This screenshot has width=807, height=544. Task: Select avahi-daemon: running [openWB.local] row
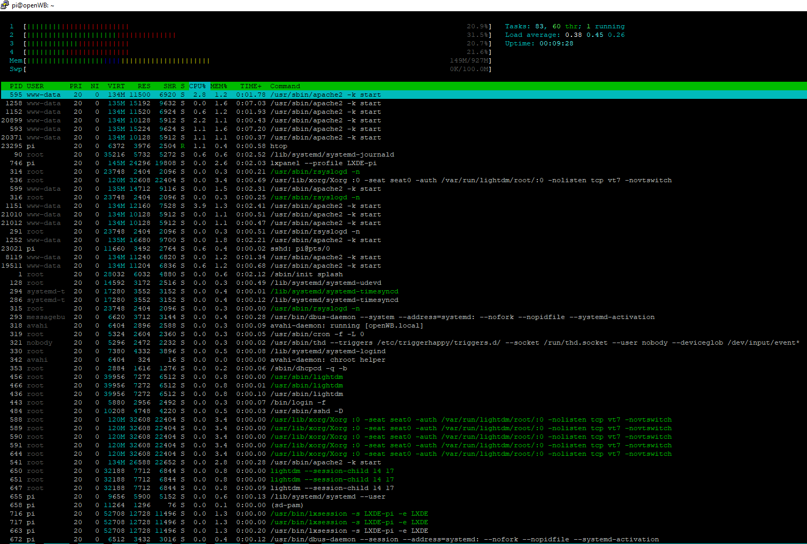click(x=403, y=325)
